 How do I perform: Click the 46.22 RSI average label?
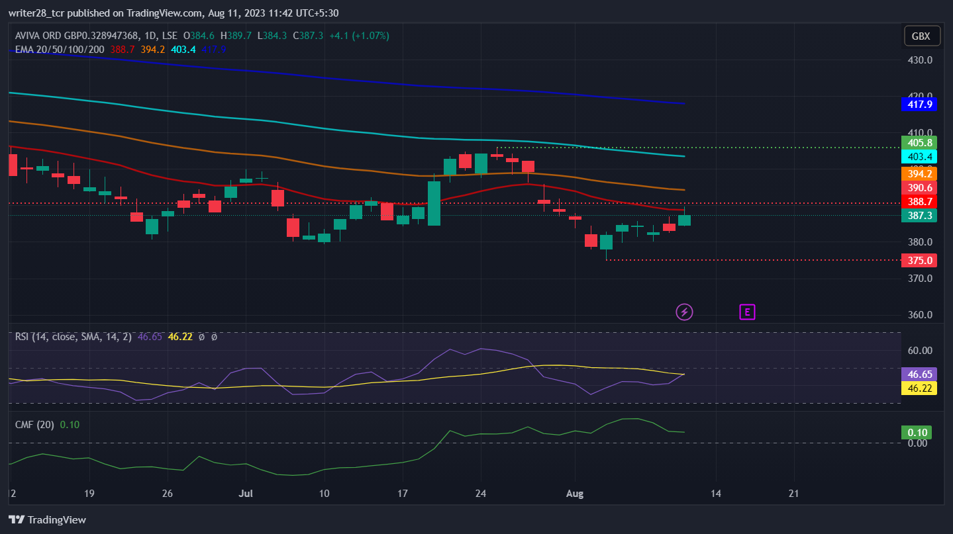pos(919,388)
